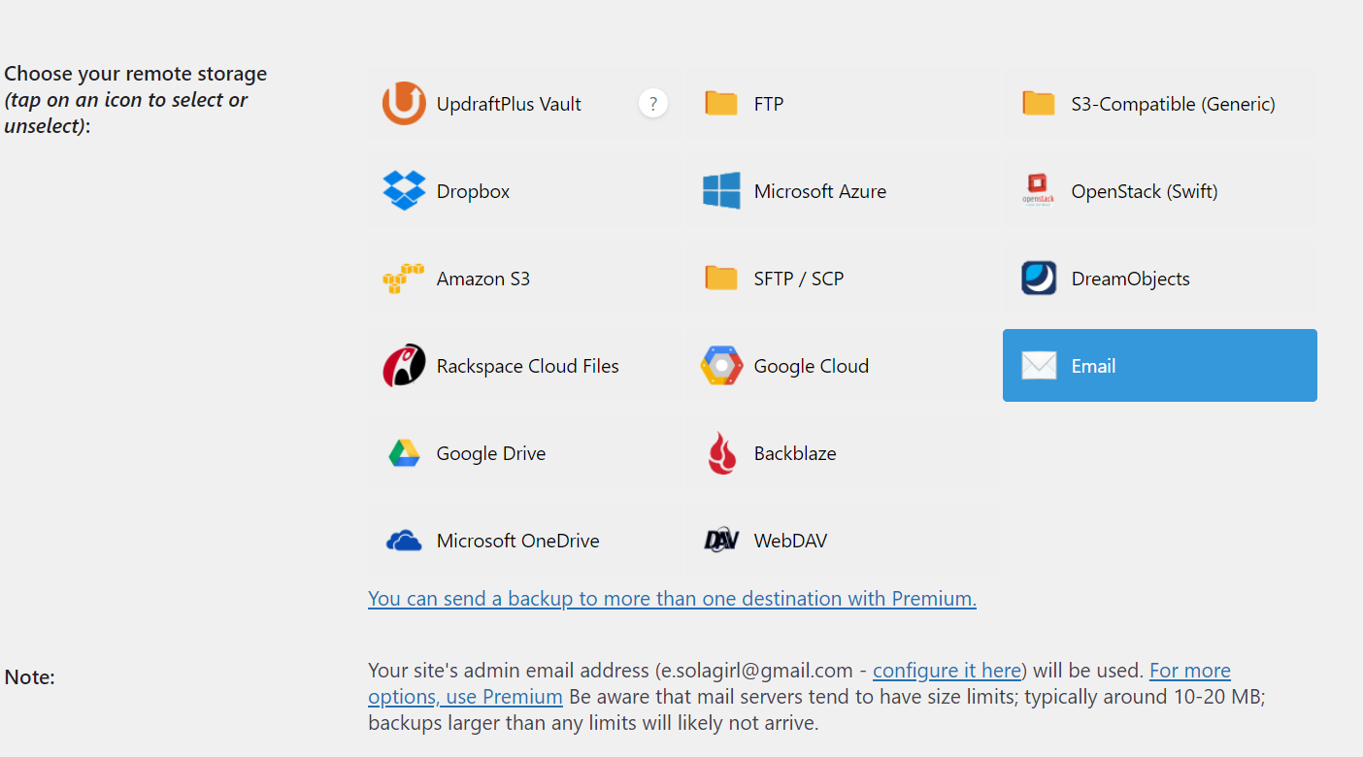The width and height of the screenshot is (1363, 757).
Task: Click the 'Choose your remote storage' heading
Action: (135, 74)
